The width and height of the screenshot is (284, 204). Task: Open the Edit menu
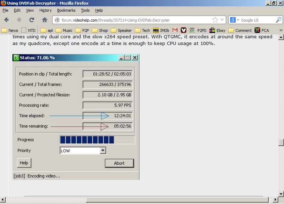(17, 10)
